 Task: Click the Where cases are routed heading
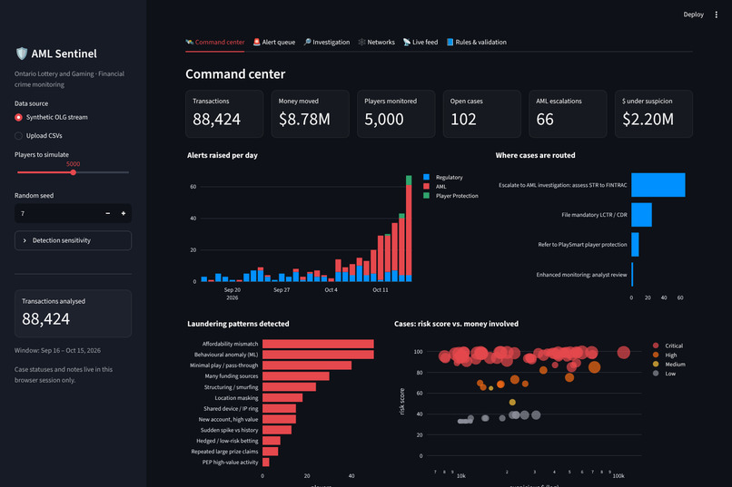click(x=535, y=155)
